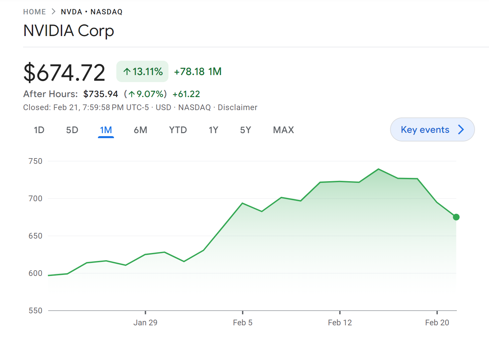Switch to the 5D range
Viewport: 489px width, 341px height.
[72, 130]
